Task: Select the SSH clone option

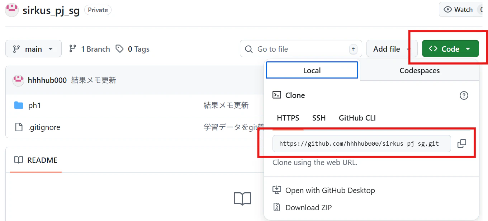Action: point(319,118)
